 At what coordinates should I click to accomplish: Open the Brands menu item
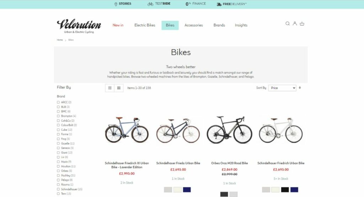pyautogui.click(x=219, y=25)
